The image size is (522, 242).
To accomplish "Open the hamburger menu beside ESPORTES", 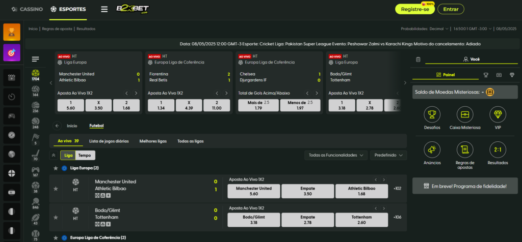I will pyautogui.click(x=104, y=9).
